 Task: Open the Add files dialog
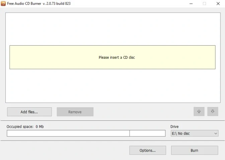click(29, 112)
